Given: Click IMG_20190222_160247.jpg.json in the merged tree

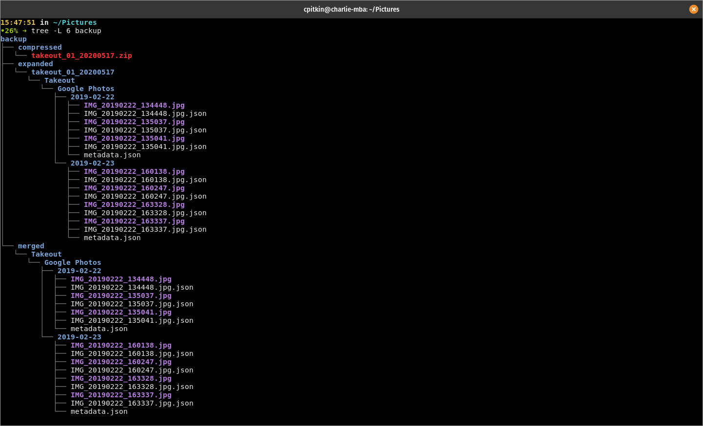Looking at the screenshot, I should pos(132,370).
